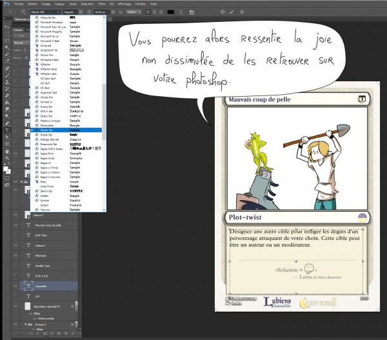Select the Hand tool
The image size is (387, 340).
tap(7, 151)
